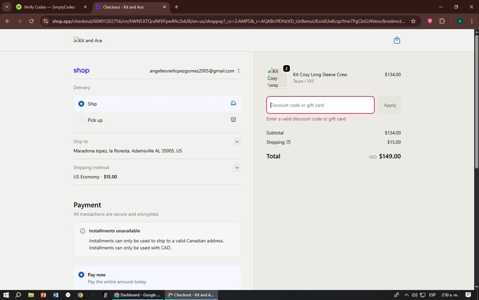The height and width of the screenshot is (300, 479).
Task: Open Windows taskbar search
Action: pyautogui.click(x=18, y=295)
